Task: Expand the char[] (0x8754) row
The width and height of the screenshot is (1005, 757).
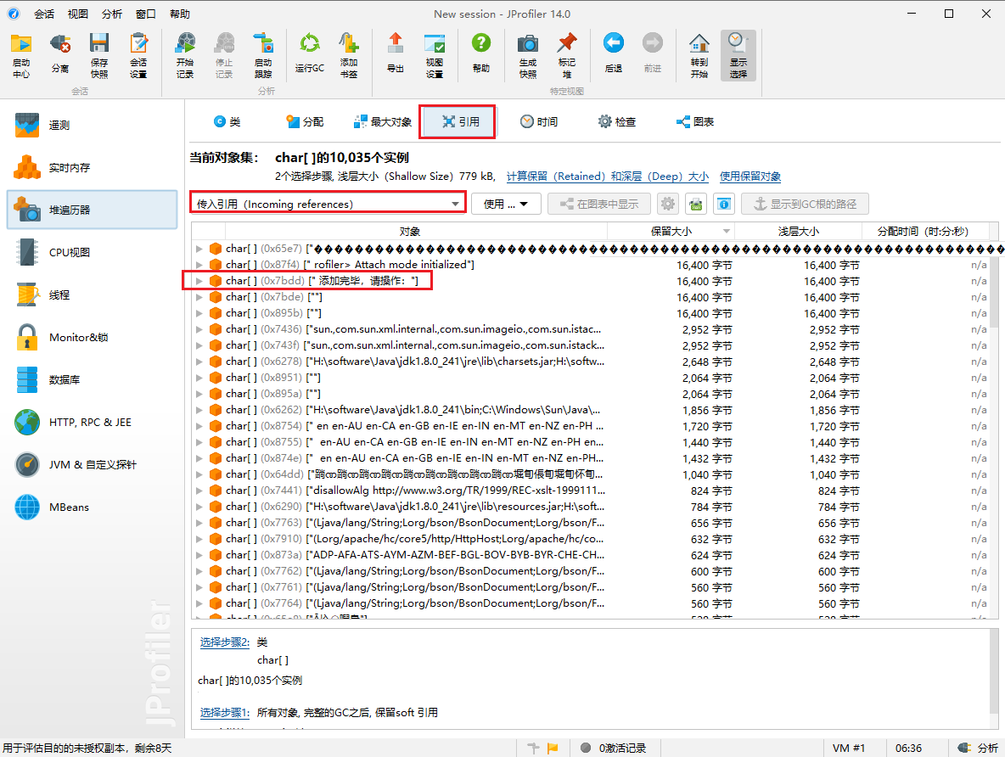Action: pos(199,426)
